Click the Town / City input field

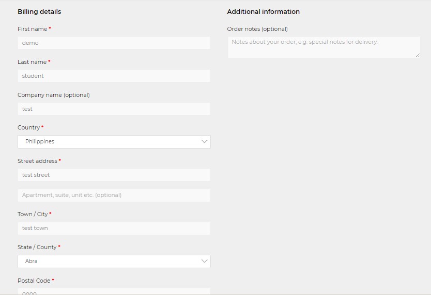114,228
